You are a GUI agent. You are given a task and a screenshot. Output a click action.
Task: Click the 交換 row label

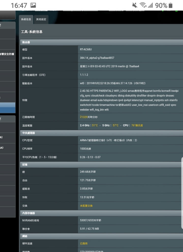[x=25, y=206]
